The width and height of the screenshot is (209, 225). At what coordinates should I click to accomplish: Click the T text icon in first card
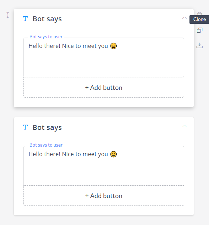tap(25, 19)
